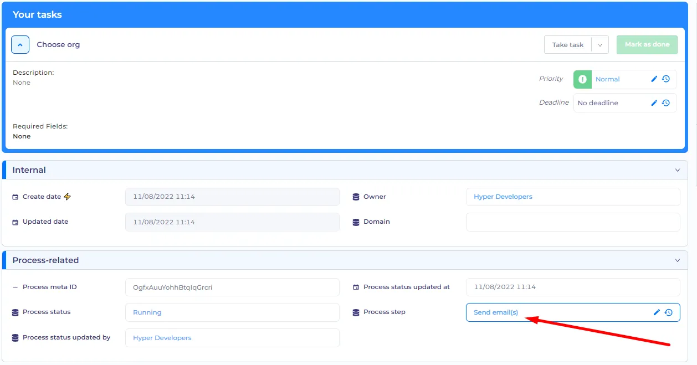
Task: Click the Create date value field
Action: pyautogui.click(x=232, y=197)
